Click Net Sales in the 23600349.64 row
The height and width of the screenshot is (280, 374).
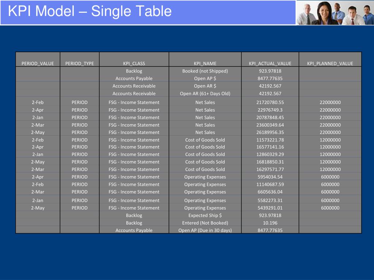point(205,125)
